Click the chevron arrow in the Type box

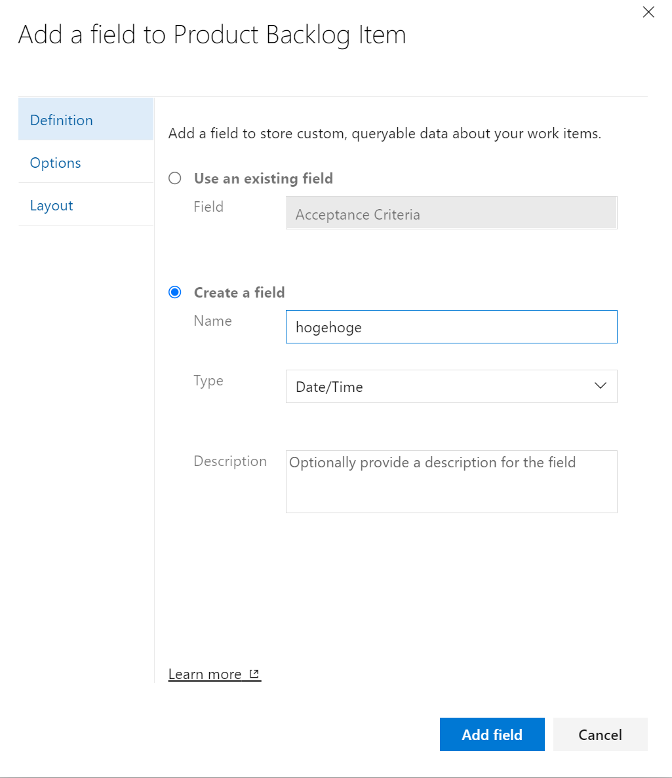click(x=600, y=386)
